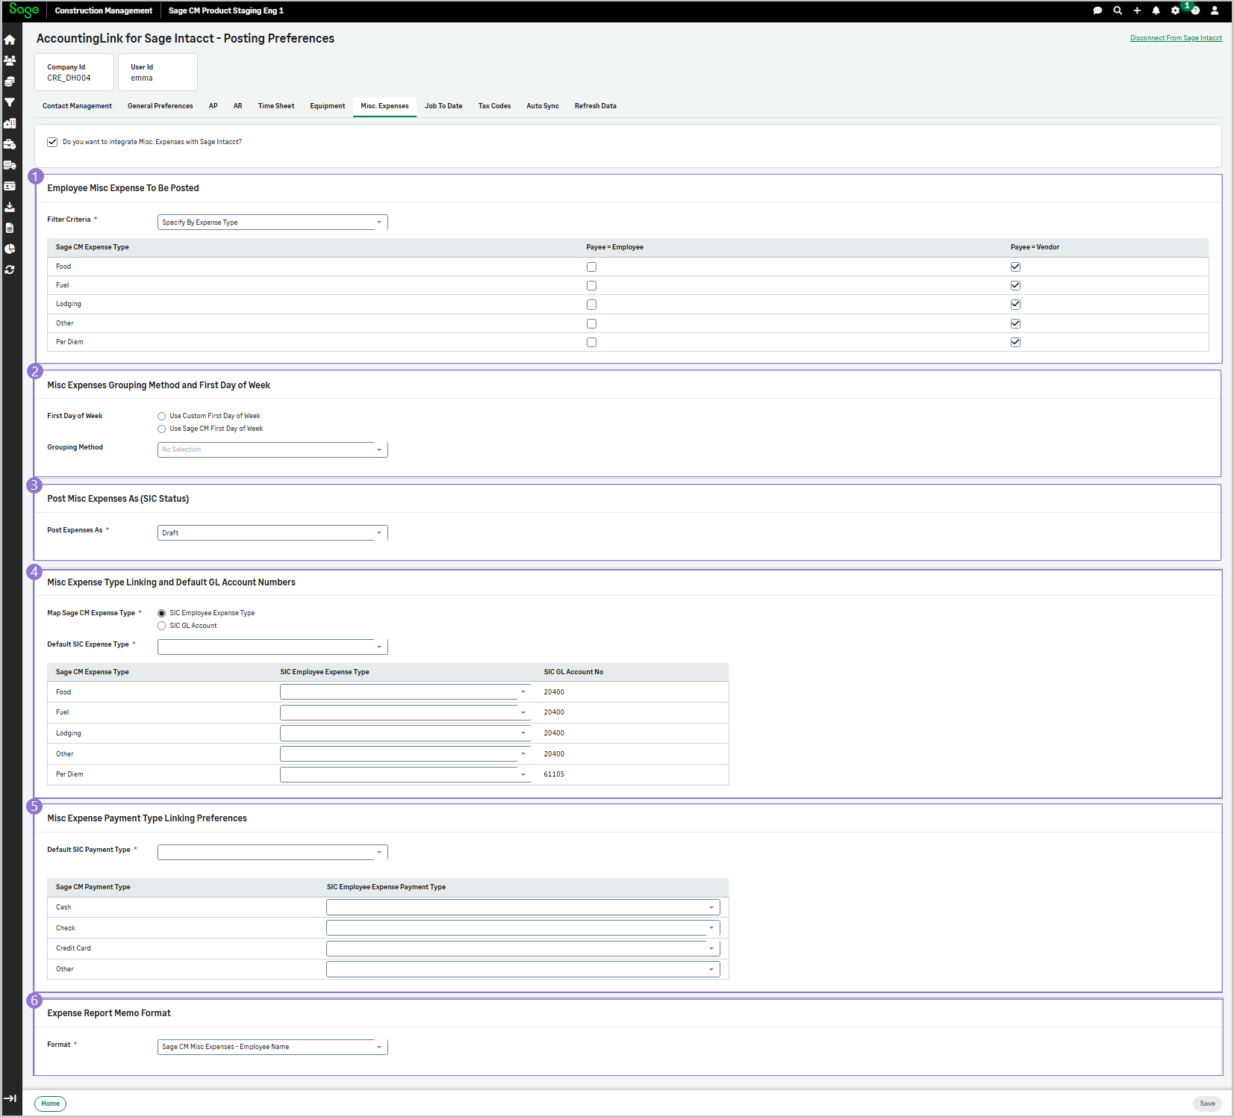Expand the SIC Employee Expense Type dropdown for Food

coord(522,691)
